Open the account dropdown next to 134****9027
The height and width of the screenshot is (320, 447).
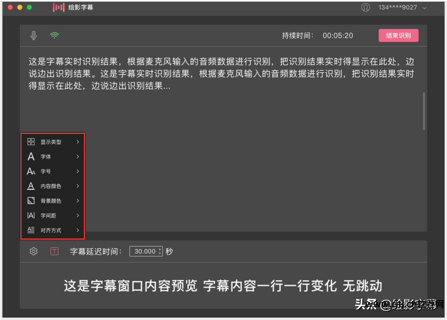pos(424,8)
